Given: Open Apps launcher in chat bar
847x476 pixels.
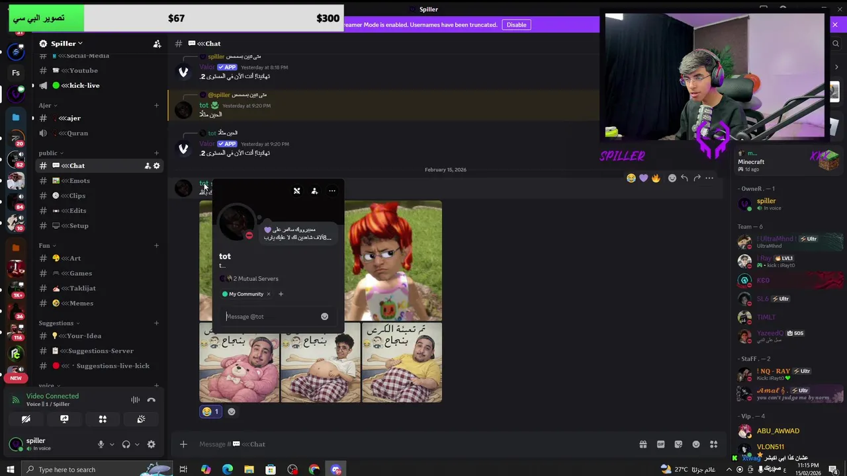Looking at the screenshot, I should 713,444.
